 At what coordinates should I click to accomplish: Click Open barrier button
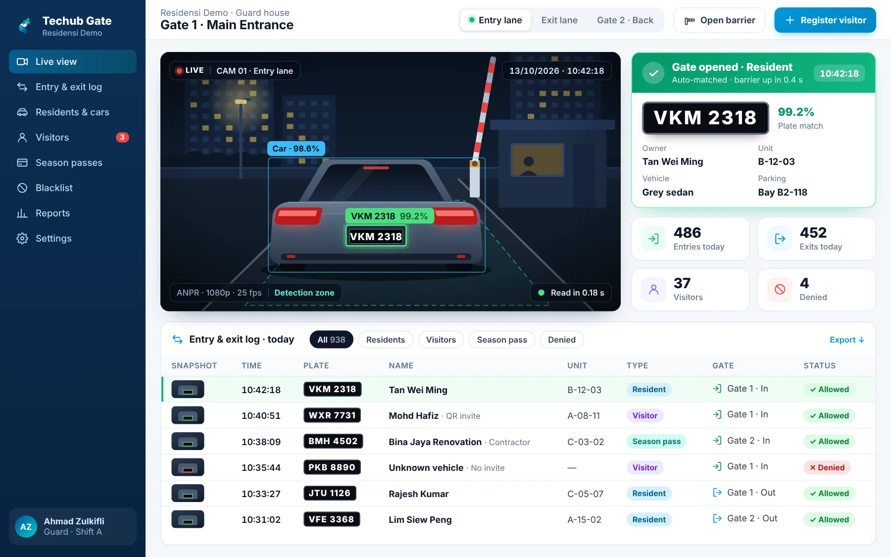pos(719,20)
